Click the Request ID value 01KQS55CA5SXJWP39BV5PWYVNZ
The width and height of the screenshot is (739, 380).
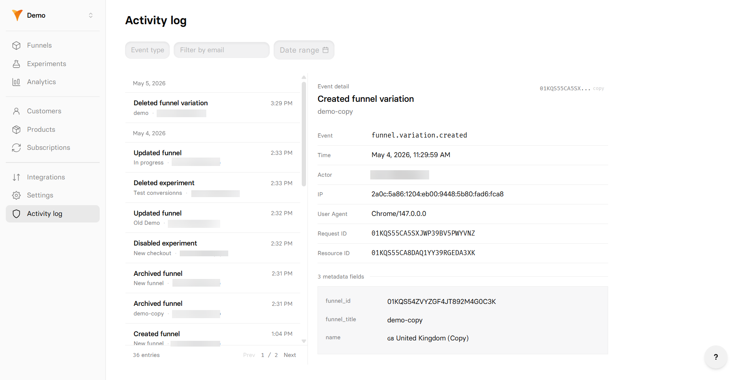click(x=423, y=233)
